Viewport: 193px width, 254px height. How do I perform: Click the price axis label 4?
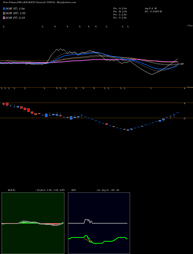click(x=184, y=88)
